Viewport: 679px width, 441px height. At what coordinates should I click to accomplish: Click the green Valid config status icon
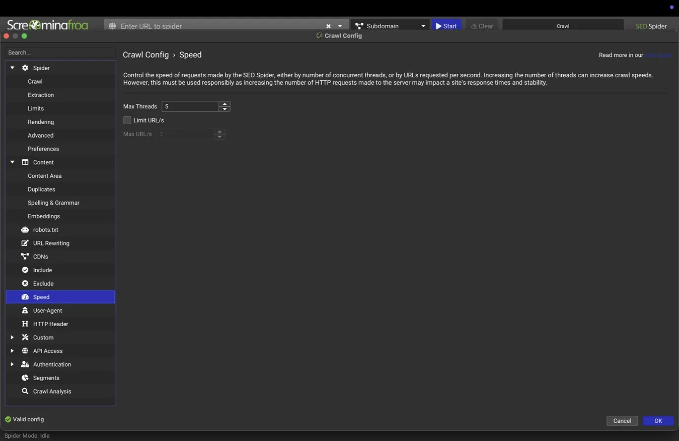8,419
